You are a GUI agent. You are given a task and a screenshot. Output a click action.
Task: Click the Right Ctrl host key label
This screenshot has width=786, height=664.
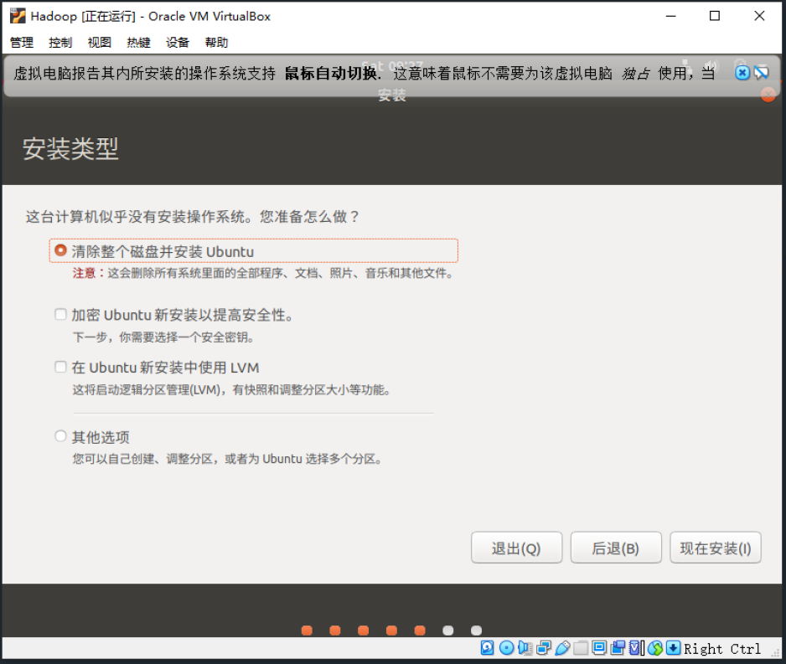point(722,649)
